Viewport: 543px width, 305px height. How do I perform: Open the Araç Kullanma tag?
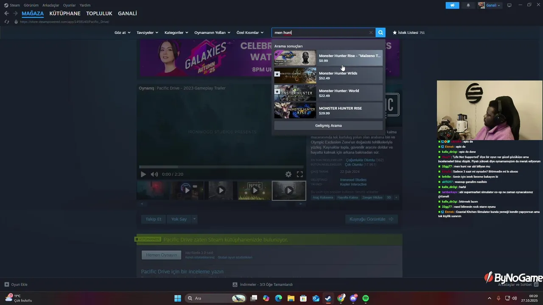pos(323,197)
